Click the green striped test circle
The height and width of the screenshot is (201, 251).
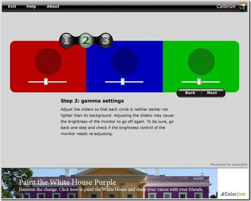coord(202,61)
